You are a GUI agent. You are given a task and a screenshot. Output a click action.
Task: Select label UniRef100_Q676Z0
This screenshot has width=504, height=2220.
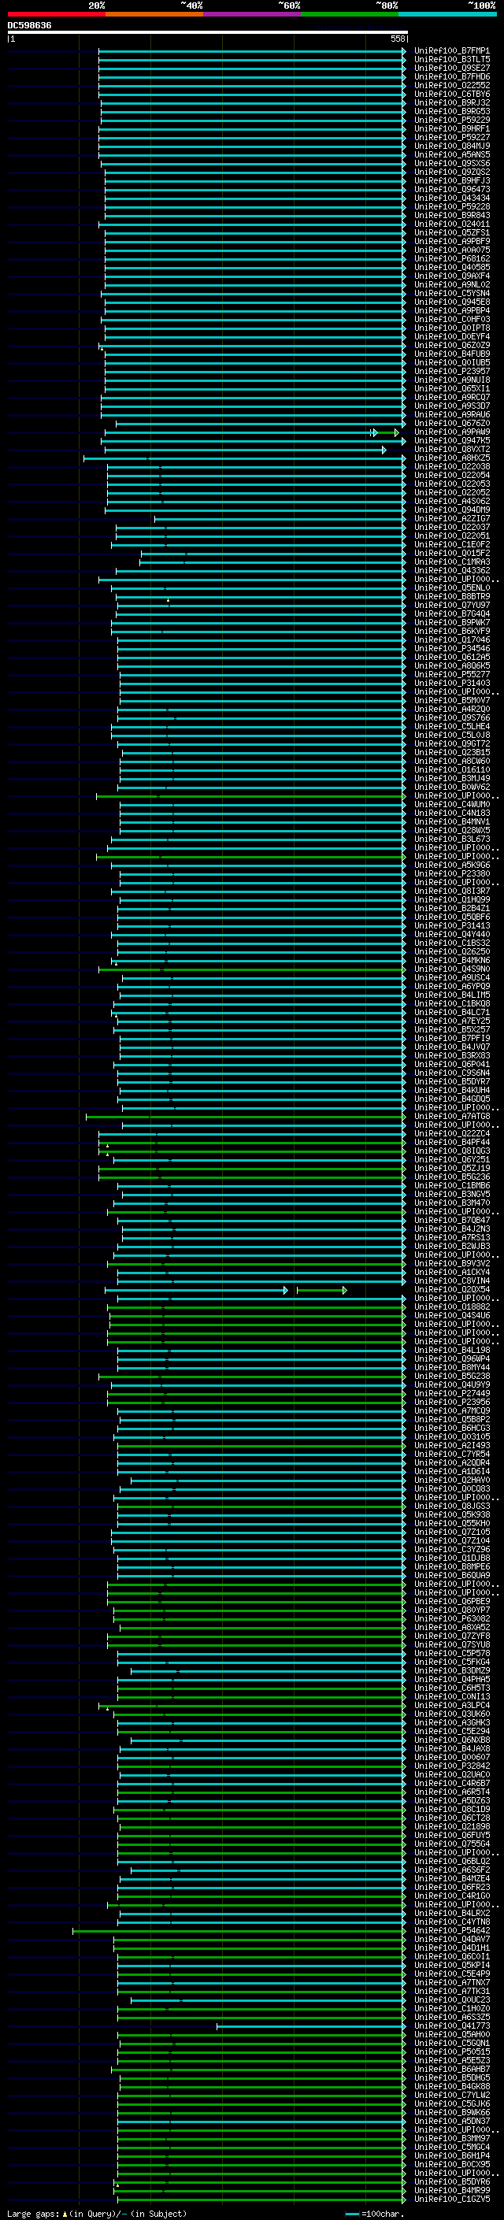point(451,423)
